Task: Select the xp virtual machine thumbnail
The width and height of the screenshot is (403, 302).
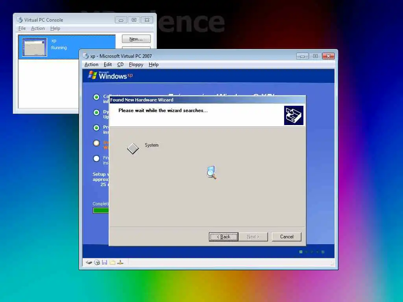Action: tap(35, 47)
